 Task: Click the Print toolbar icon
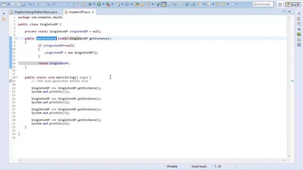coord(24,4)
